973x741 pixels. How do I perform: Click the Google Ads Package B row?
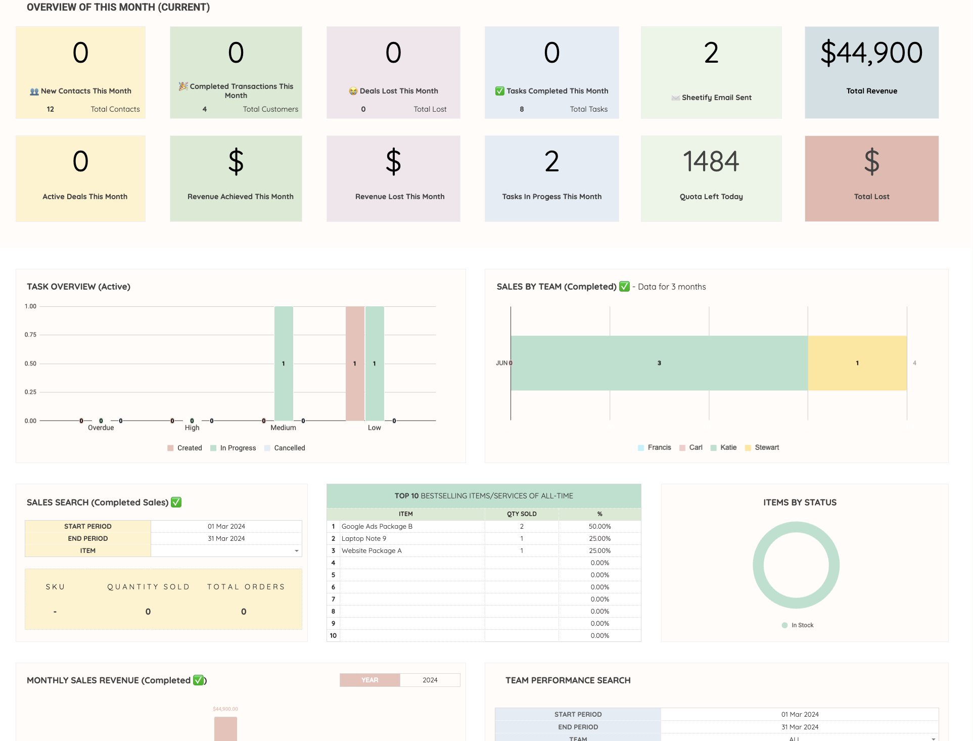(x=377, y=526)
